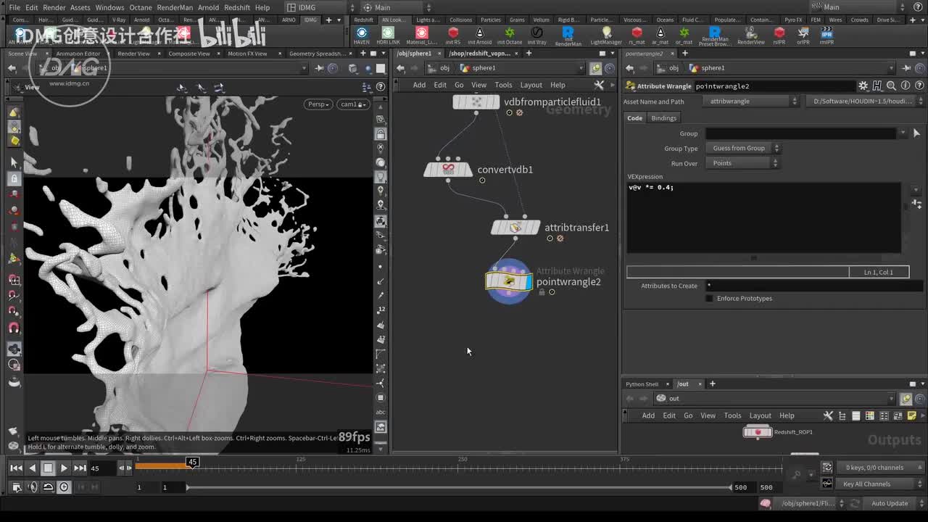Screen dimensions: 928x522
Task: Click the rmIPR shelf tool
Action: click(826, 34)
